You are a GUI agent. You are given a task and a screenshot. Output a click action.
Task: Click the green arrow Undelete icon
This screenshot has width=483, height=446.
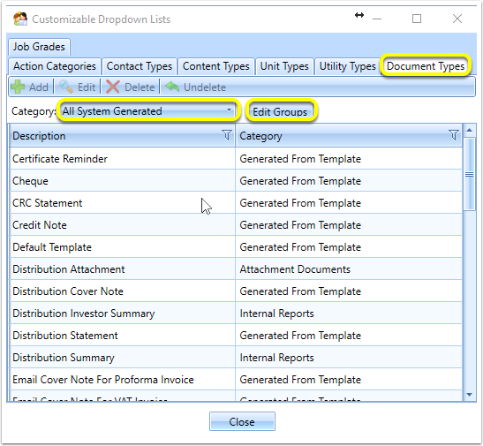[x=172, y=87]
